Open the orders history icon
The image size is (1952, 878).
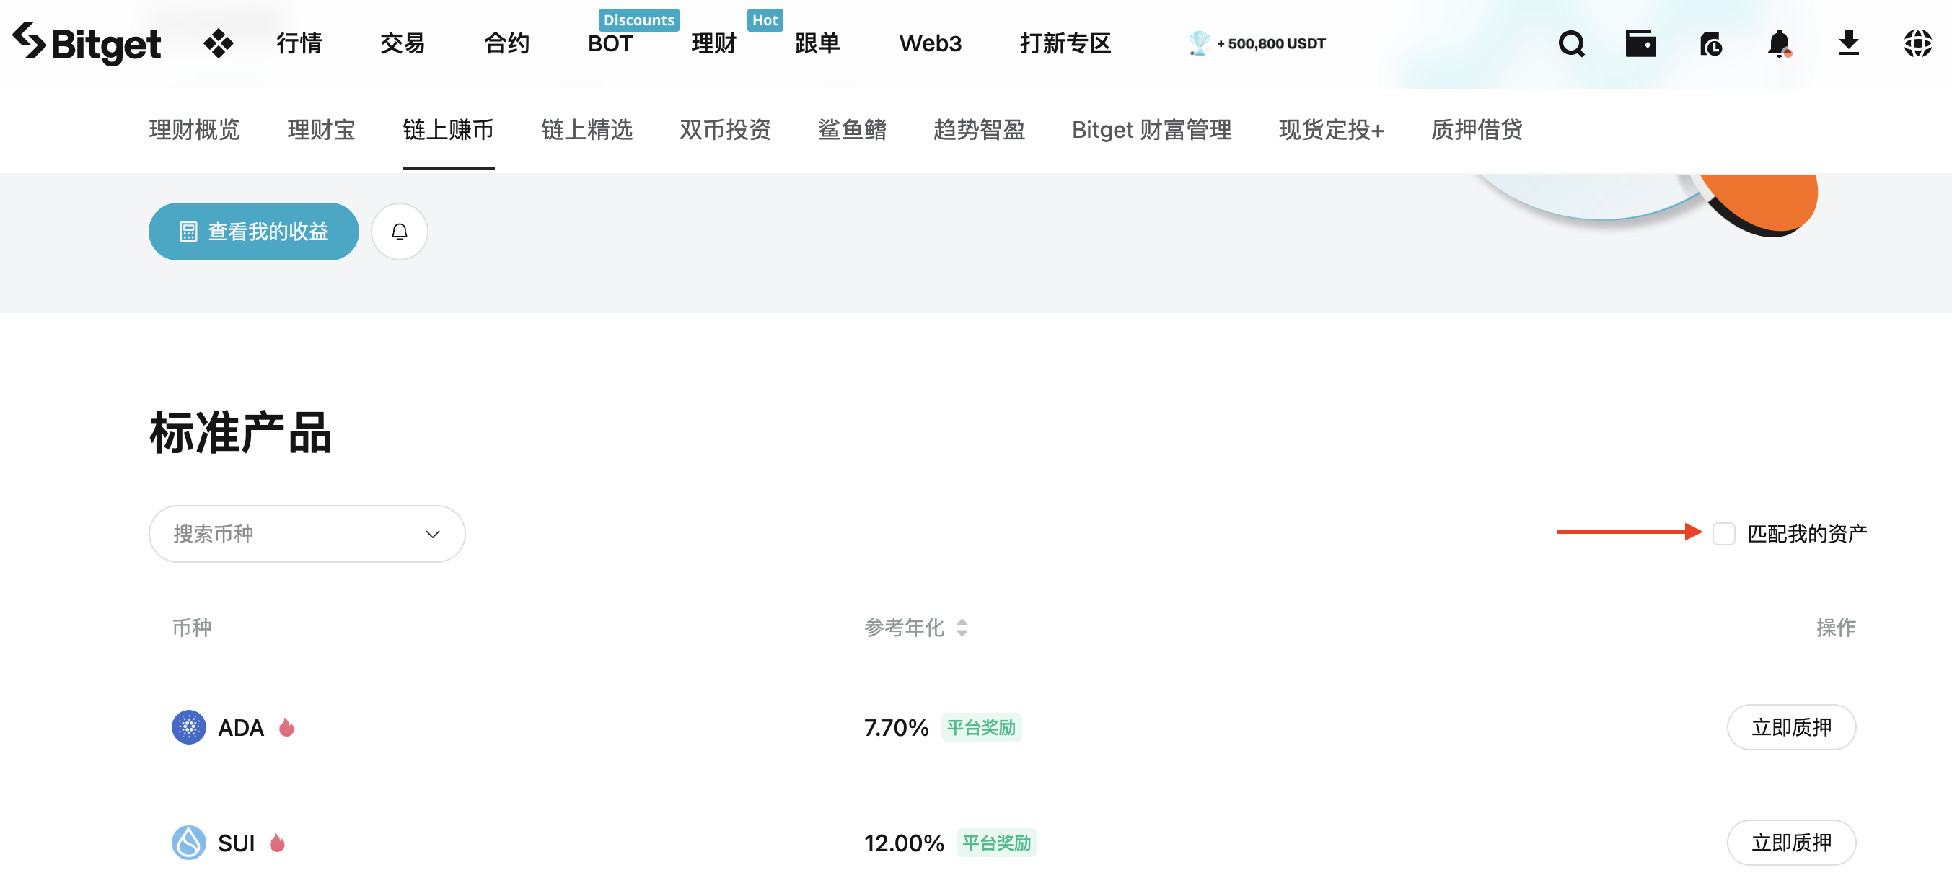[1710, 43]
